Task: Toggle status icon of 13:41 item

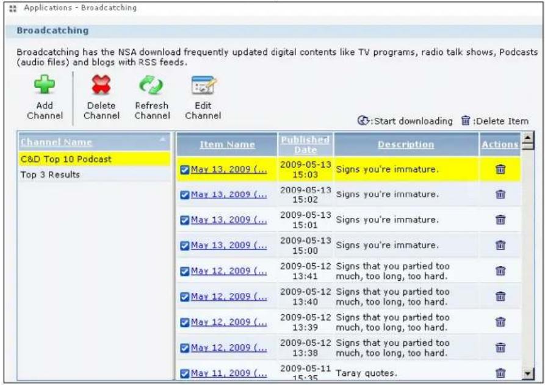Action: 185,272
